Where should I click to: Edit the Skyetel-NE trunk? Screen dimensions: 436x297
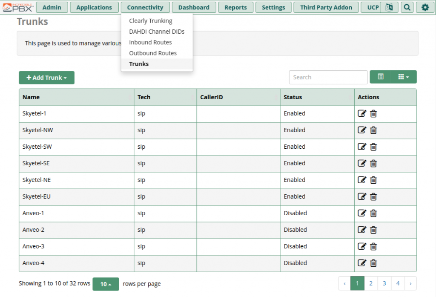362,180
